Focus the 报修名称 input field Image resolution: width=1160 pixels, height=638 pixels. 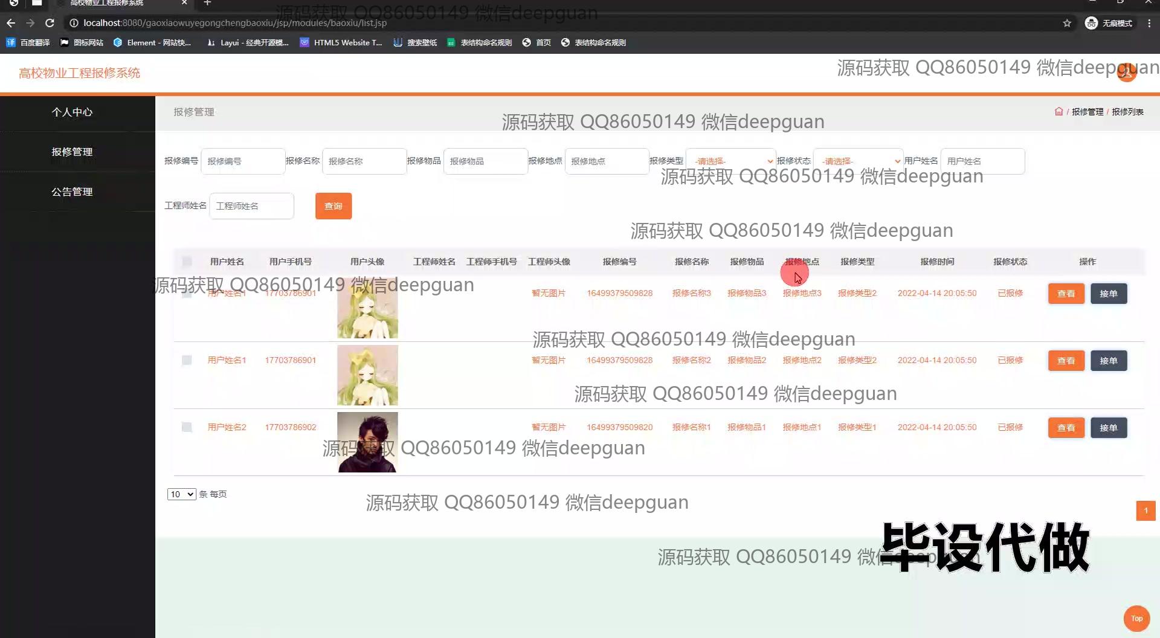pyautogui.click(x=364, y=161)
